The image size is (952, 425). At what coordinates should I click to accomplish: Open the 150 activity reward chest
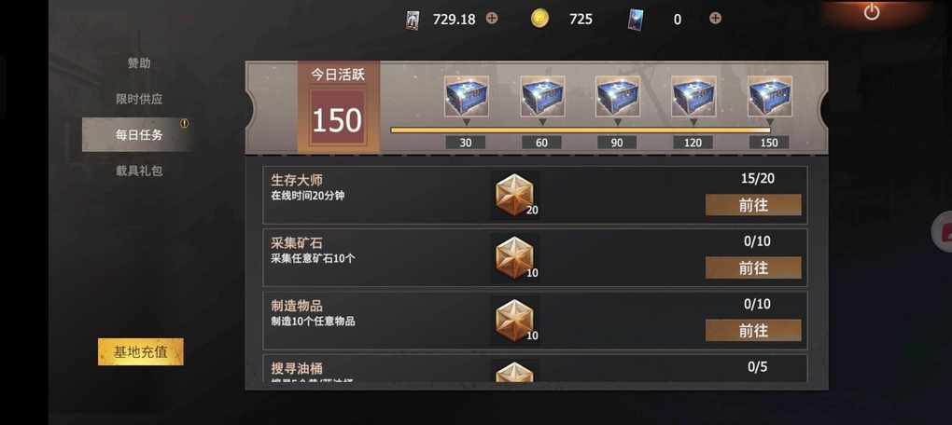769,96
